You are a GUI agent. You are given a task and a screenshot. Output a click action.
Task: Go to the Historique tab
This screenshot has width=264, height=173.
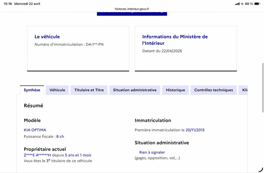click(x=176, y=90)
